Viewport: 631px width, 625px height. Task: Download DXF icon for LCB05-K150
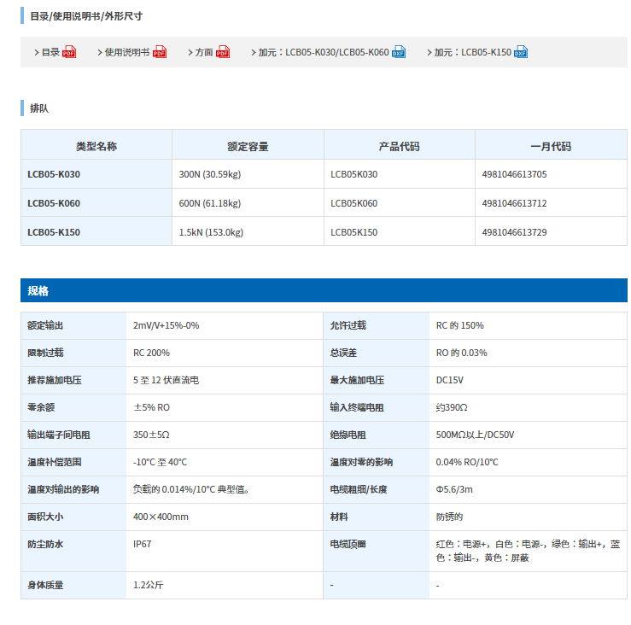[521, 52]
